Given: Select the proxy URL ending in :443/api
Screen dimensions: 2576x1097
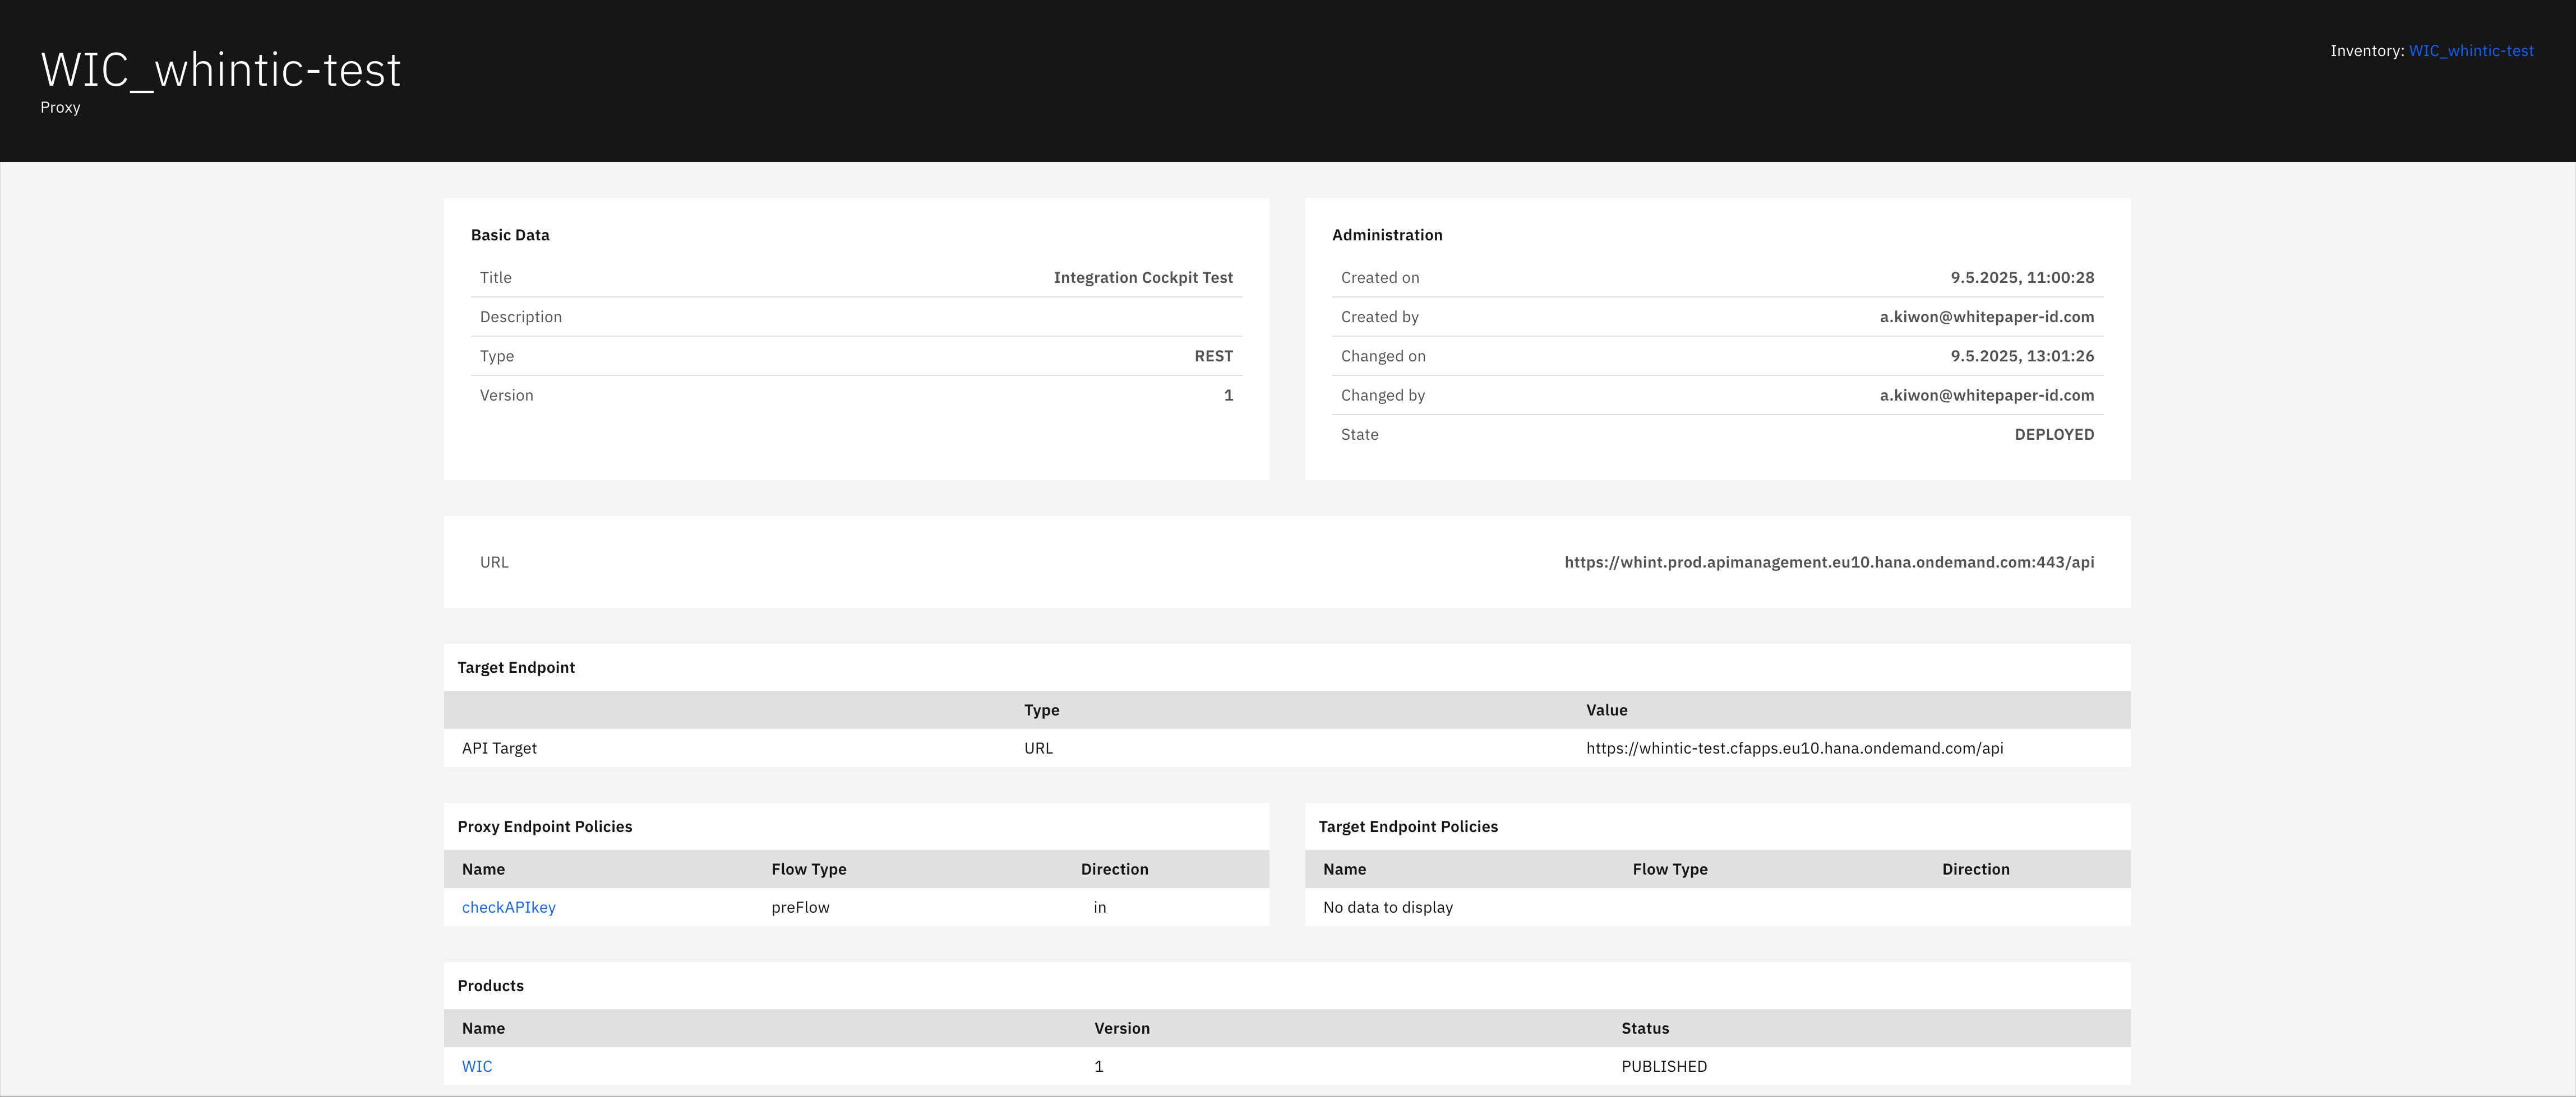Looking at the screenshot, I should [1829, 563].
